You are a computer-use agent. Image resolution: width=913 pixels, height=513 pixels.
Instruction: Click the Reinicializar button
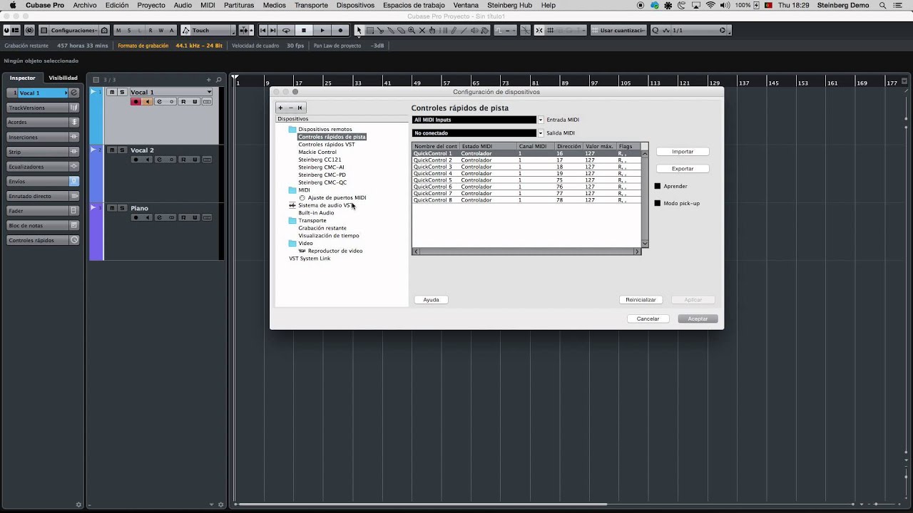641,300
